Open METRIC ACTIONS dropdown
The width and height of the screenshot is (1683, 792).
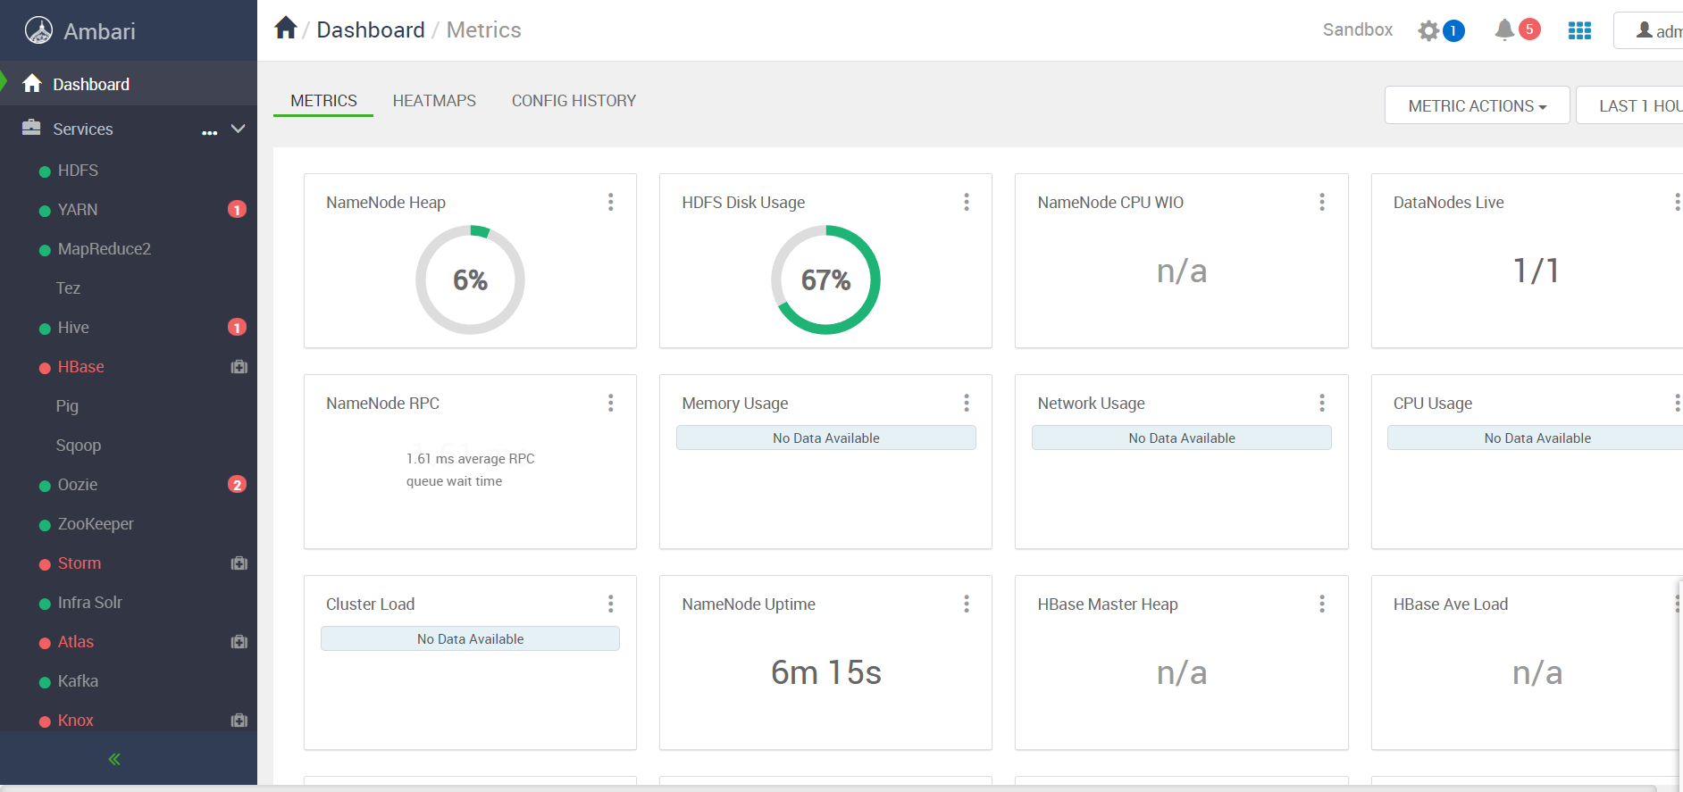pyautogui.click(x=1477, y=105)
